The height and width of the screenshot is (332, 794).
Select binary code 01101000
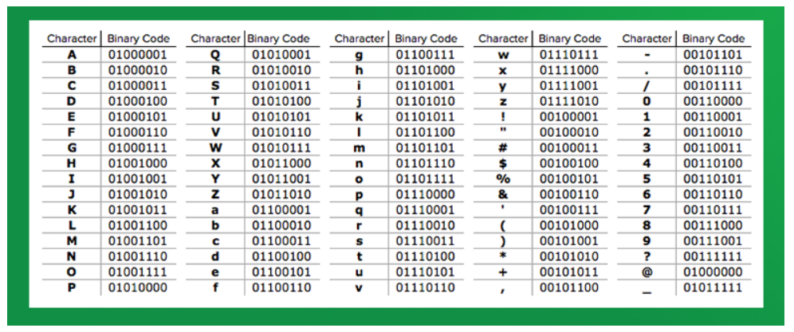coord(426,70)
